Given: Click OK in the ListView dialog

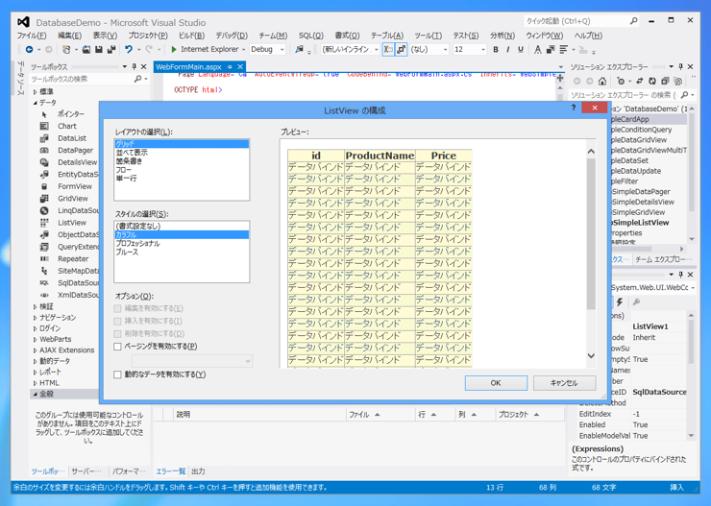Looking at the screenshot, I should [496, 383].
